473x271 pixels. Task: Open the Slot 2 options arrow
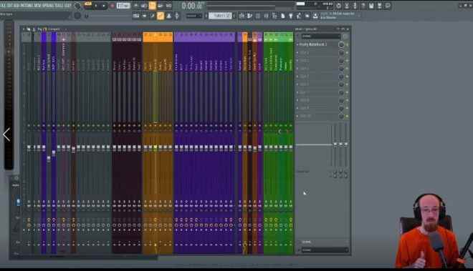click(x=297, y=52)
